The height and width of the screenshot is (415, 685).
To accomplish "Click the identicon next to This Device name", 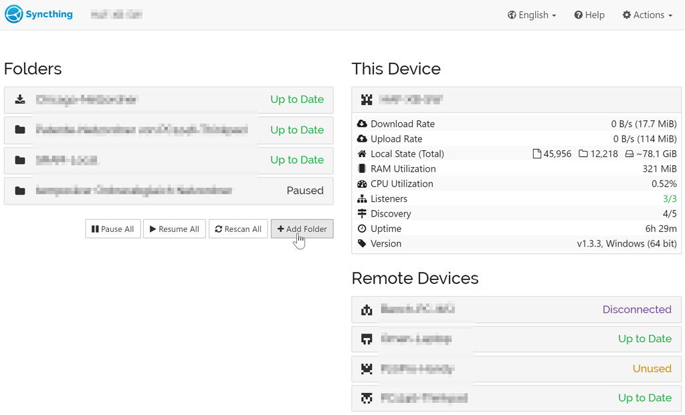I will click(x=366, y=99).
